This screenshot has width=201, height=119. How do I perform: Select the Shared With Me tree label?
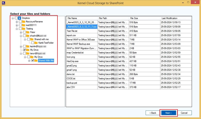(46, 61)
